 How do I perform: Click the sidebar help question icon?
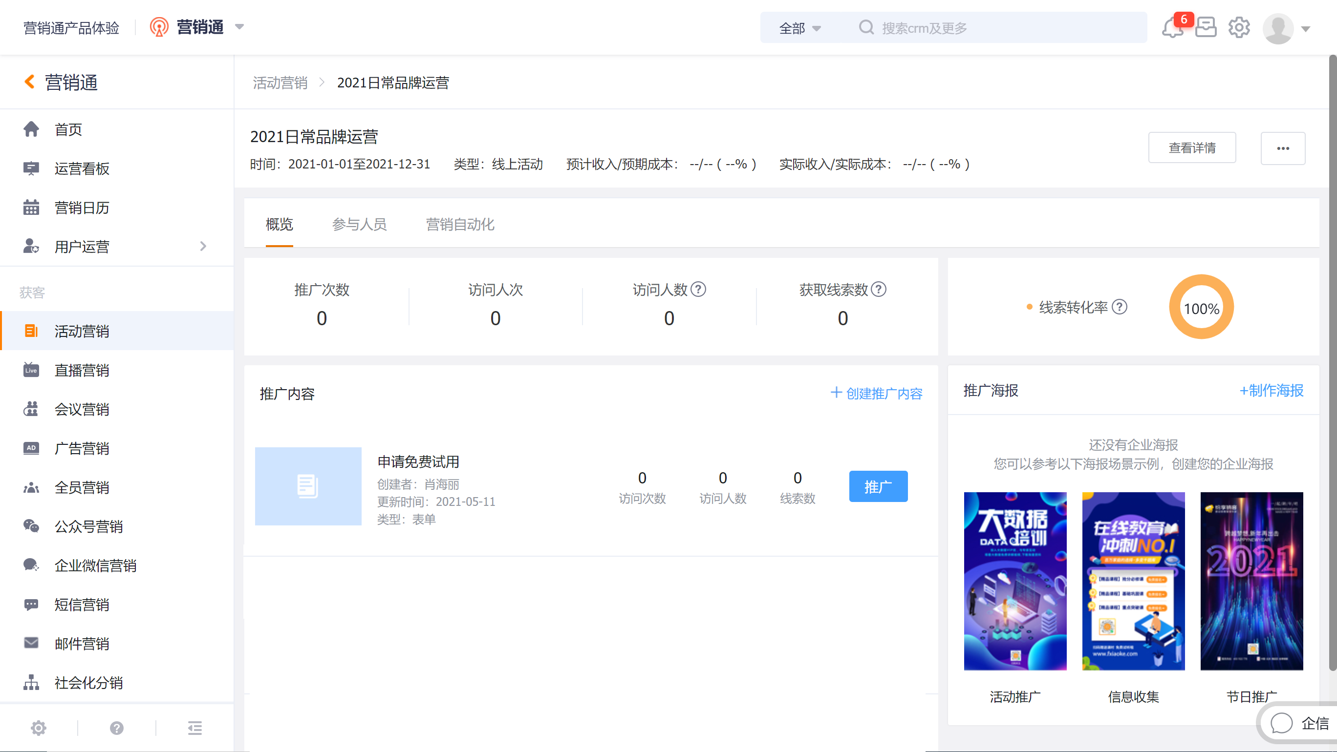[x=117, y=728]
